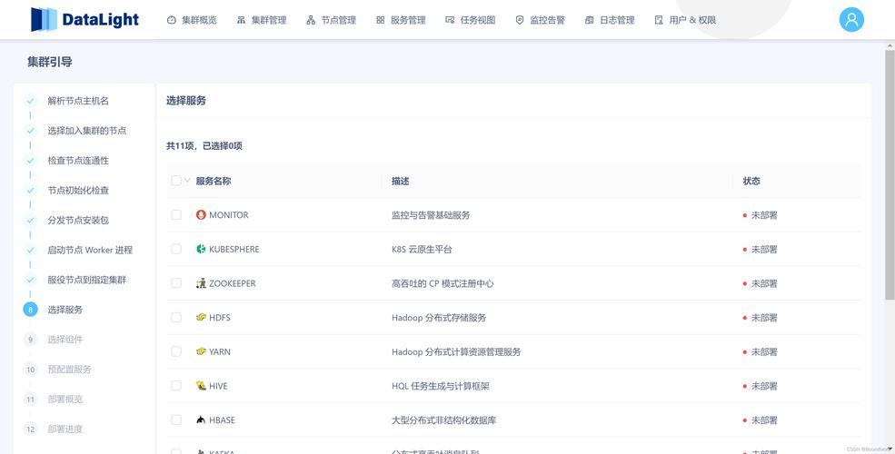The width and height of the screenshot is (895, 454).
Task: Open the 监控告警 menu
Action: [x=540, y=20]
